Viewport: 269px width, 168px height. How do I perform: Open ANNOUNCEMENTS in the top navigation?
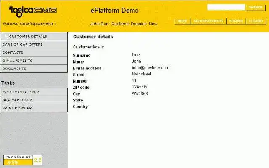tap(208, 21)
